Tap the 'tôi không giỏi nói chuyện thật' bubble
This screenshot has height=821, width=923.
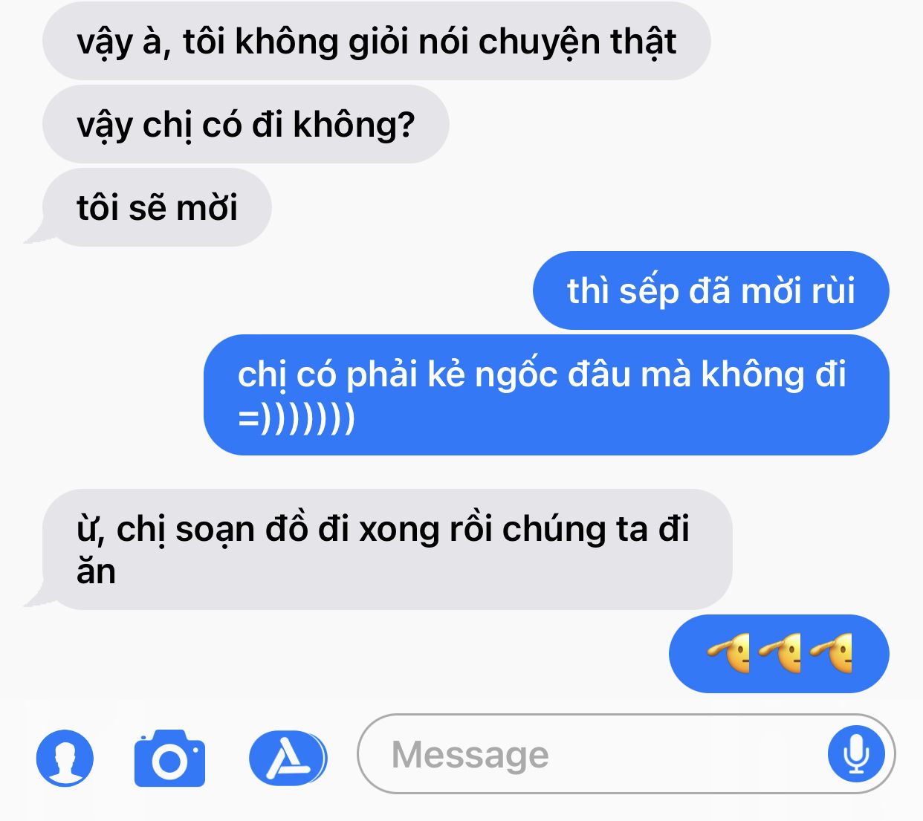377,41
